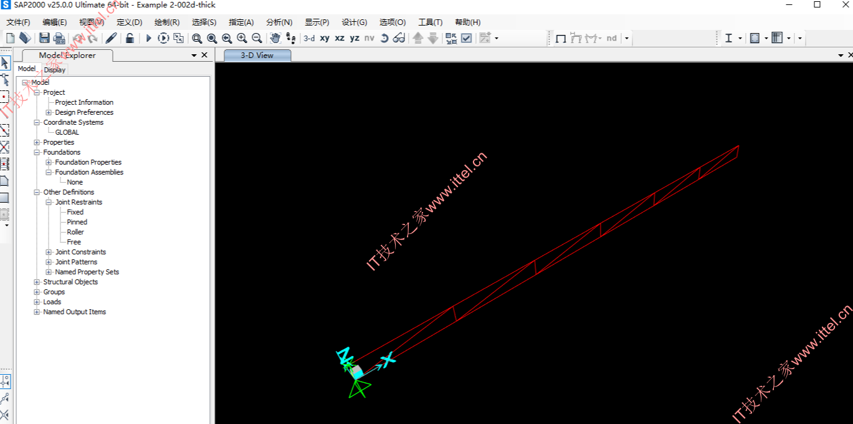The height and width of the screenshot is (424, 853).
Task: Switch to the 3-d view button
Action: tap(309, 38)
